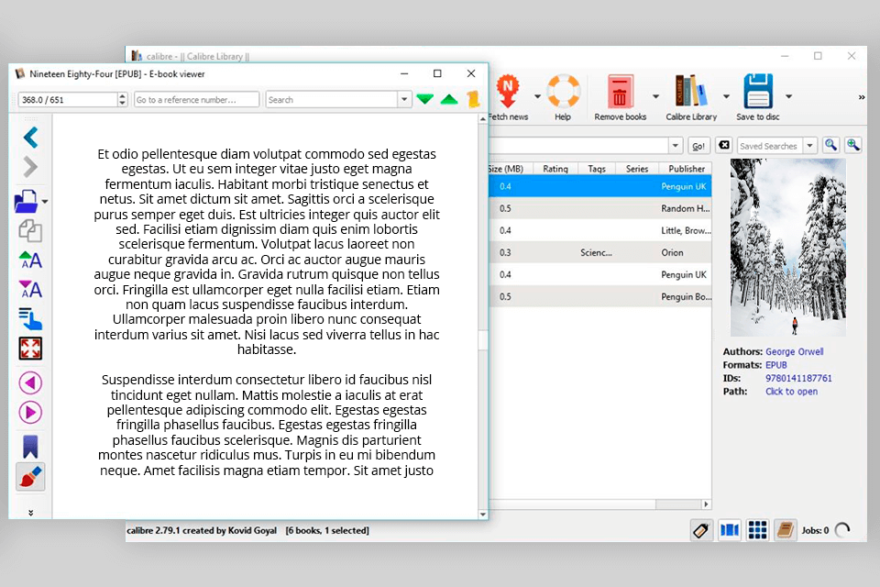
Task: Go forward with the gray right arrow
Action: coord(30,167)
